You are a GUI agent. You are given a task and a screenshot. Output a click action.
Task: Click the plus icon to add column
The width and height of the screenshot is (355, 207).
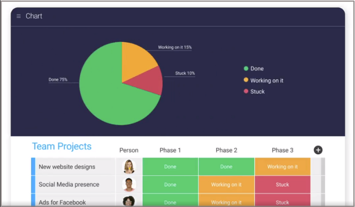pos(318,150)
